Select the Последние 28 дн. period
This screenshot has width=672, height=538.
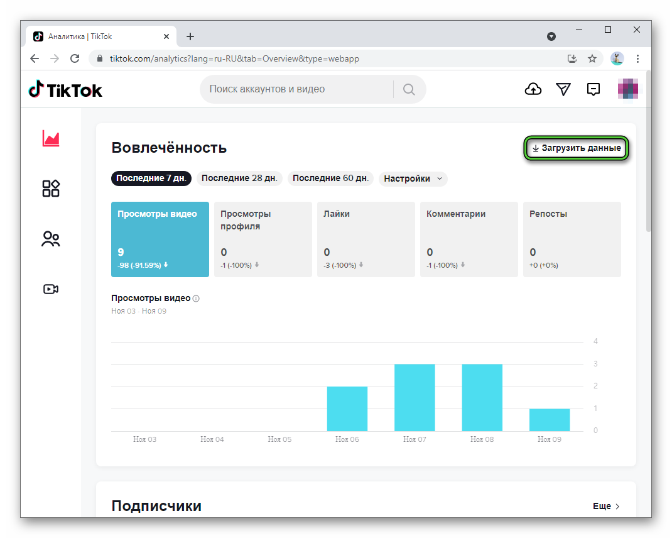click(x=239, y=178)
